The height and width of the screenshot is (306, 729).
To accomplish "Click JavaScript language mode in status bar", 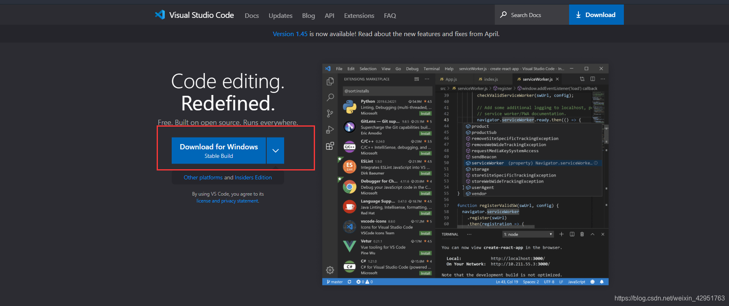I will pyautogui.click(x=576, y=282).
